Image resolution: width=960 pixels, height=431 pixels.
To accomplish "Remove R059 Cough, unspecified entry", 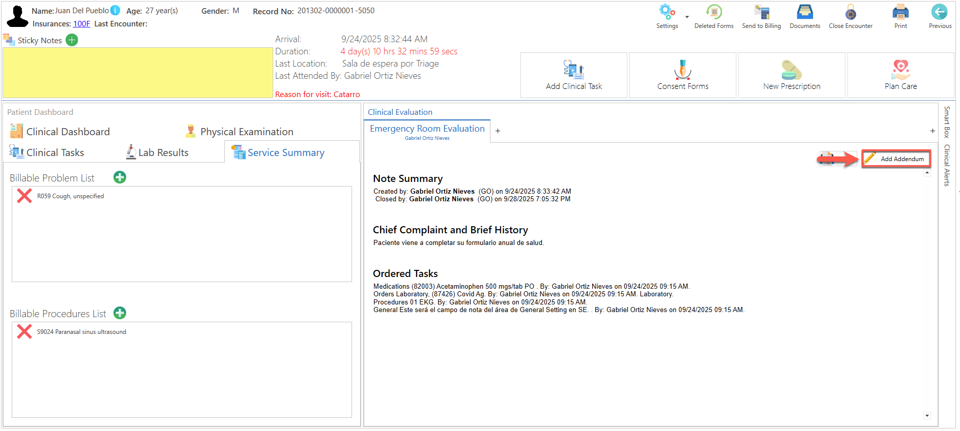I will coord(24,196).
